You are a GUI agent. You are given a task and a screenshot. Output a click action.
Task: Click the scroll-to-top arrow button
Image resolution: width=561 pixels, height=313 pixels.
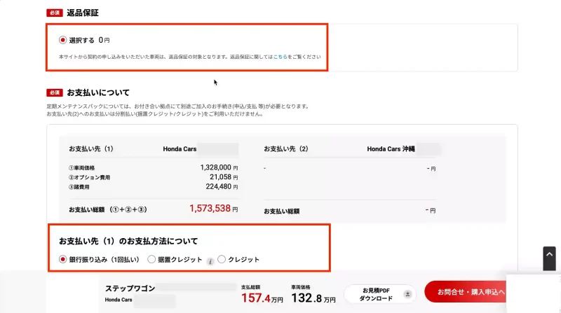pos(549,258)
